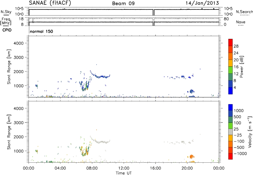The height and width of the screenshot is (175, 253).
Task: Click the CPID label
Action: coord(7,30)
